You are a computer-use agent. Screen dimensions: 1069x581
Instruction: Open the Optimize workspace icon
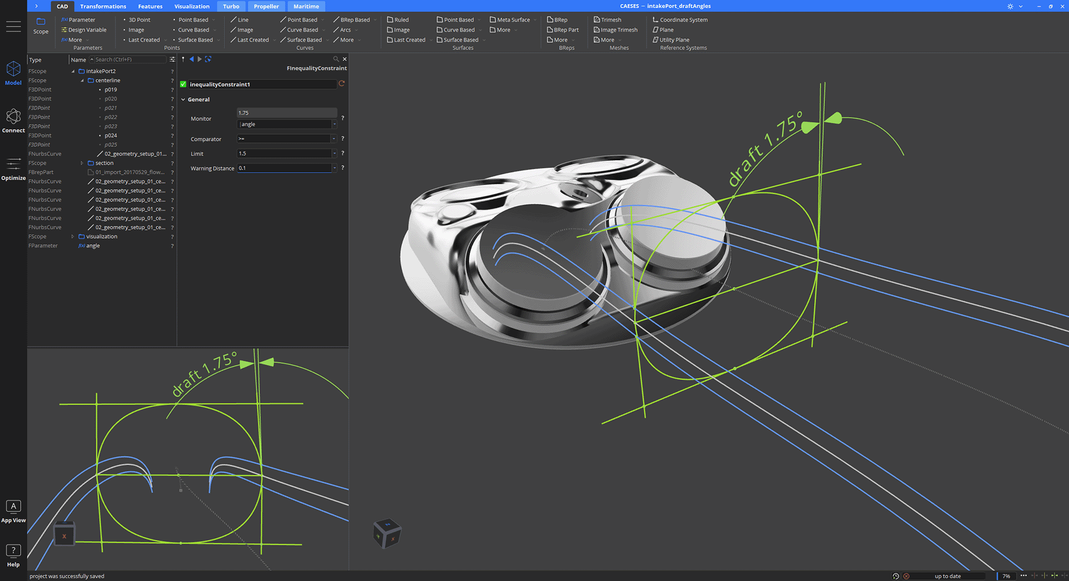(13, 164)
